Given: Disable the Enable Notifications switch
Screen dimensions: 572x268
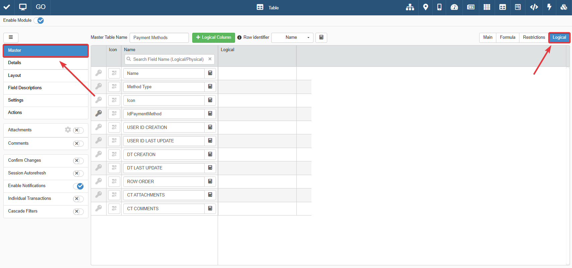Looking at the screenshot, I should 78,186.
